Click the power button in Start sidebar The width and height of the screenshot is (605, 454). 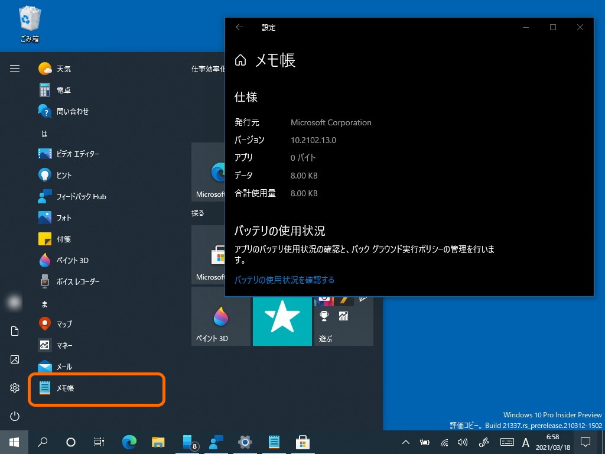tap(14, 416)
